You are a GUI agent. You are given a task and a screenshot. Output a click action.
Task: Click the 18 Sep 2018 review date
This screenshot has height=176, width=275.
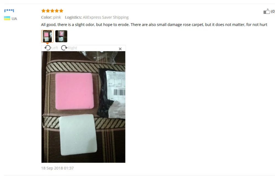click(x=57, y=168)
